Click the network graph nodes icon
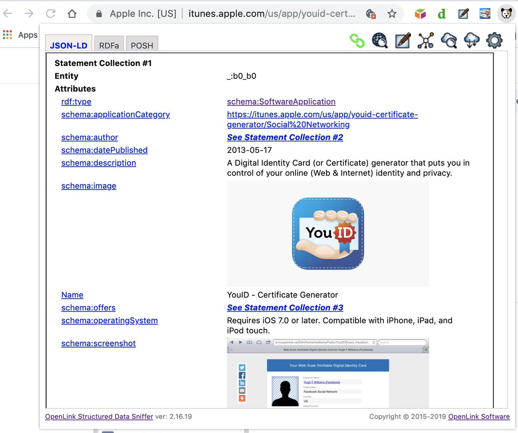518x433 pixels. [426, 41]
